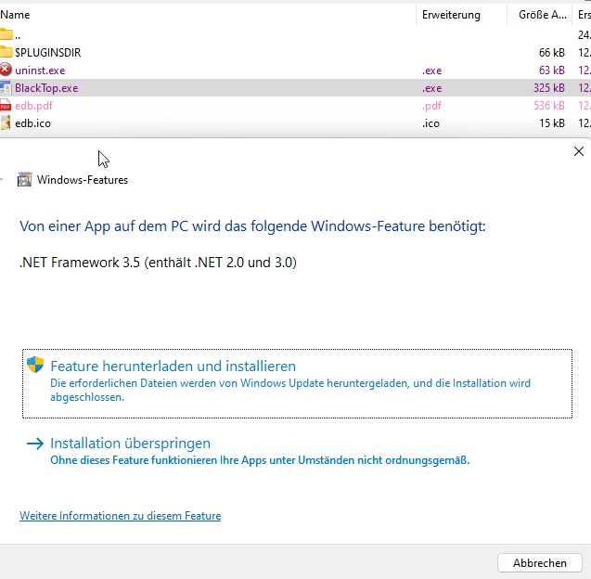591x579 pixels.
Task: Click the edb.pdf PDF file icon
Action: (6, 106)
